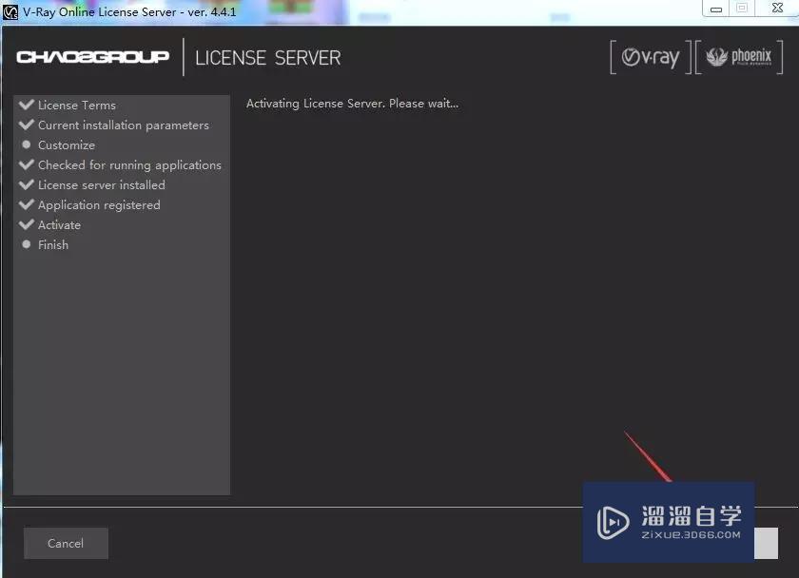The image size is (799, 578).
Task: Close the License Server window
Action: [777, 9]
